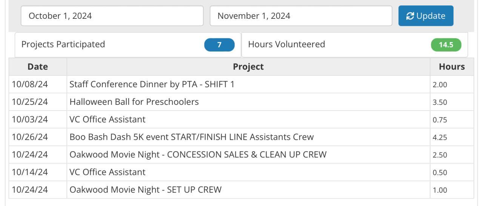Click the 10/14/24 VC Office Assistant entry

[x=108, y=173]
